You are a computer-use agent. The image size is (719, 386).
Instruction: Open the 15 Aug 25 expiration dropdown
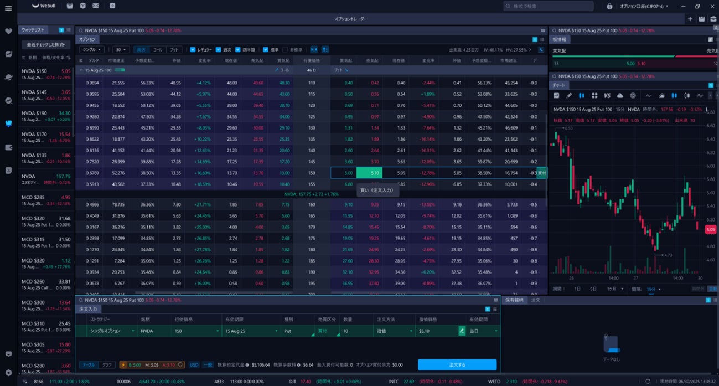[x=251, y=331]
